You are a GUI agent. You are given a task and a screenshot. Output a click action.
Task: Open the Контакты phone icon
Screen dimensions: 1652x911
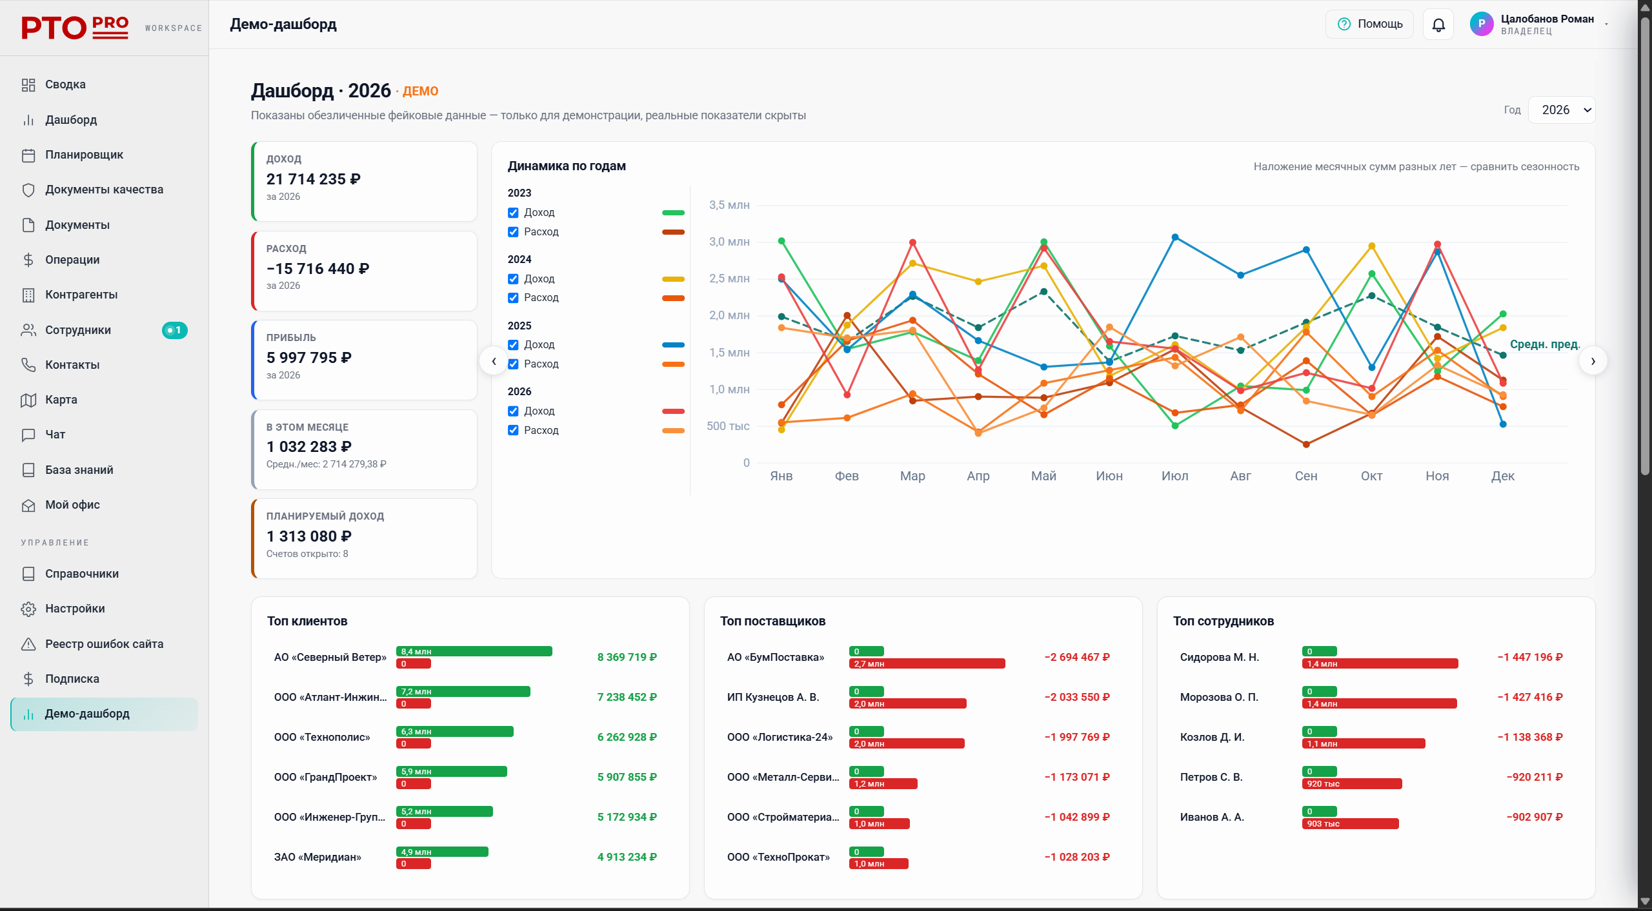(x=28, y=365)
